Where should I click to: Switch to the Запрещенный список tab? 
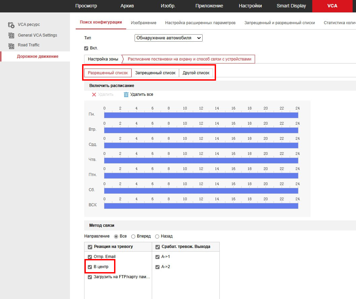pos(155,73)
